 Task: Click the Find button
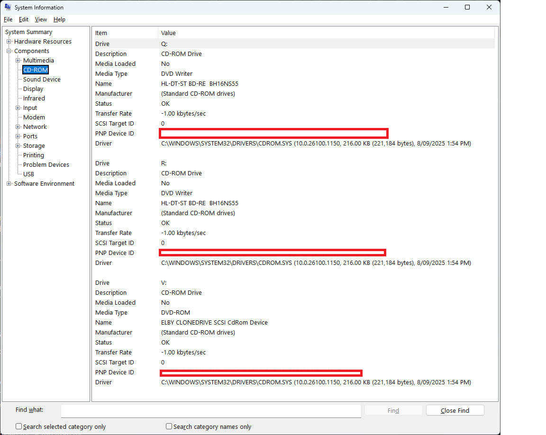(x=393, y=411)
